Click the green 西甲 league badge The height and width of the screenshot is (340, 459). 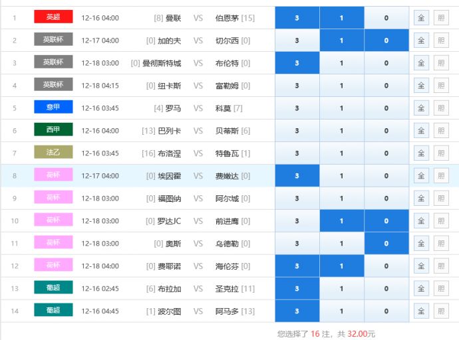[53, 129]
